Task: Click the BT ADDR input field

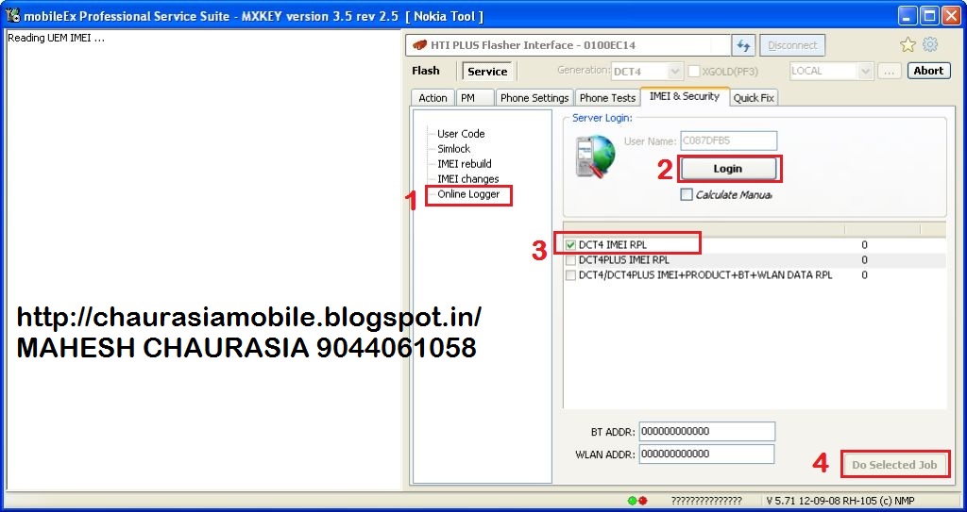Action: coord(706,431)
